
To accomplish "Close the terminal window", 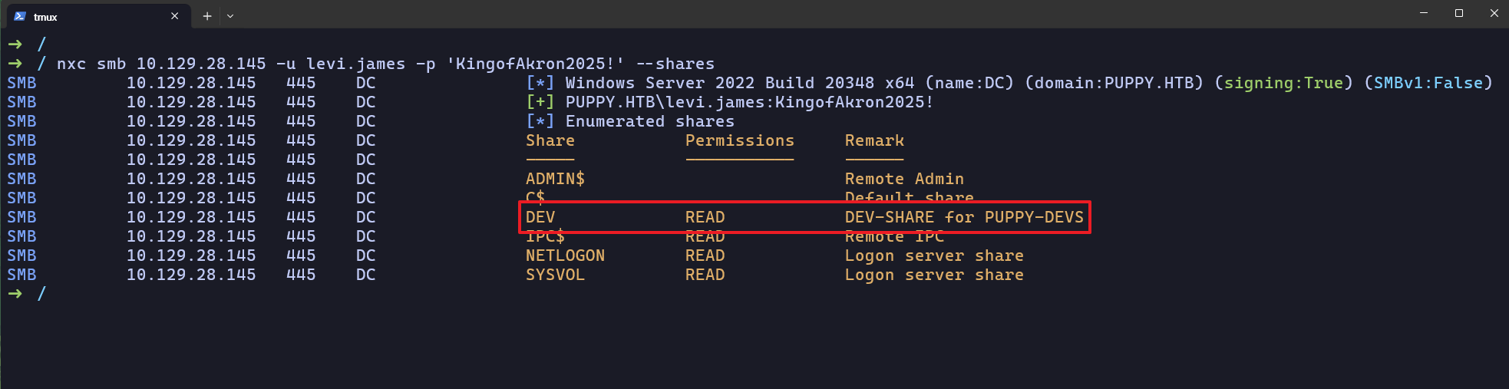I will point(1494,13).
